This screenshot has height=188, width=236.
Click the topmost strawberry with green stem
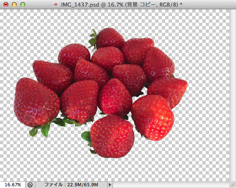click(x=108, y=38)
